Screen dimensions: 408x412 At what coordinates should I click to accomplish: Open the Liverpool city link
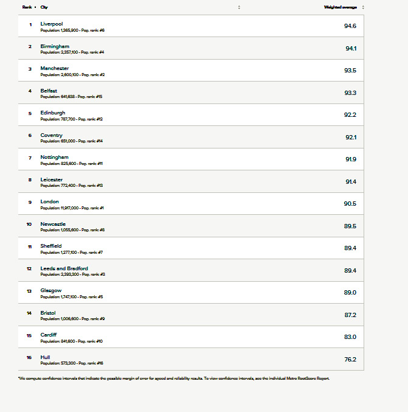tap(52, 24)
